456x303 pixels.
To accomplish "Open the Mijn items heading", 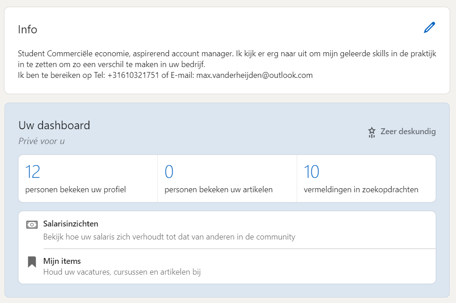I will click(x=62, y=261).
